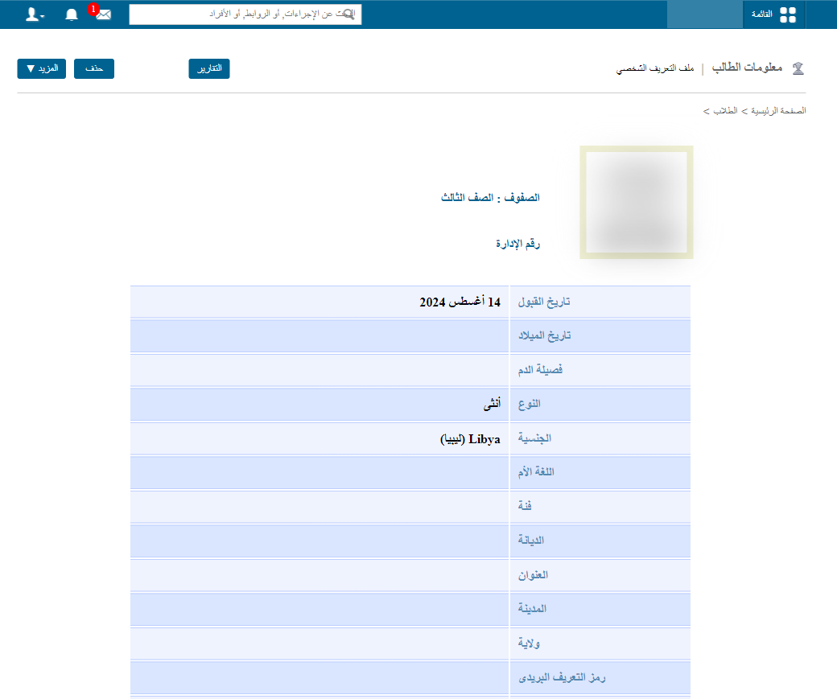Click the grid menu icon next to القائمة
The height and width of the screenshot is (699, 837).
[x=788, y=14]
